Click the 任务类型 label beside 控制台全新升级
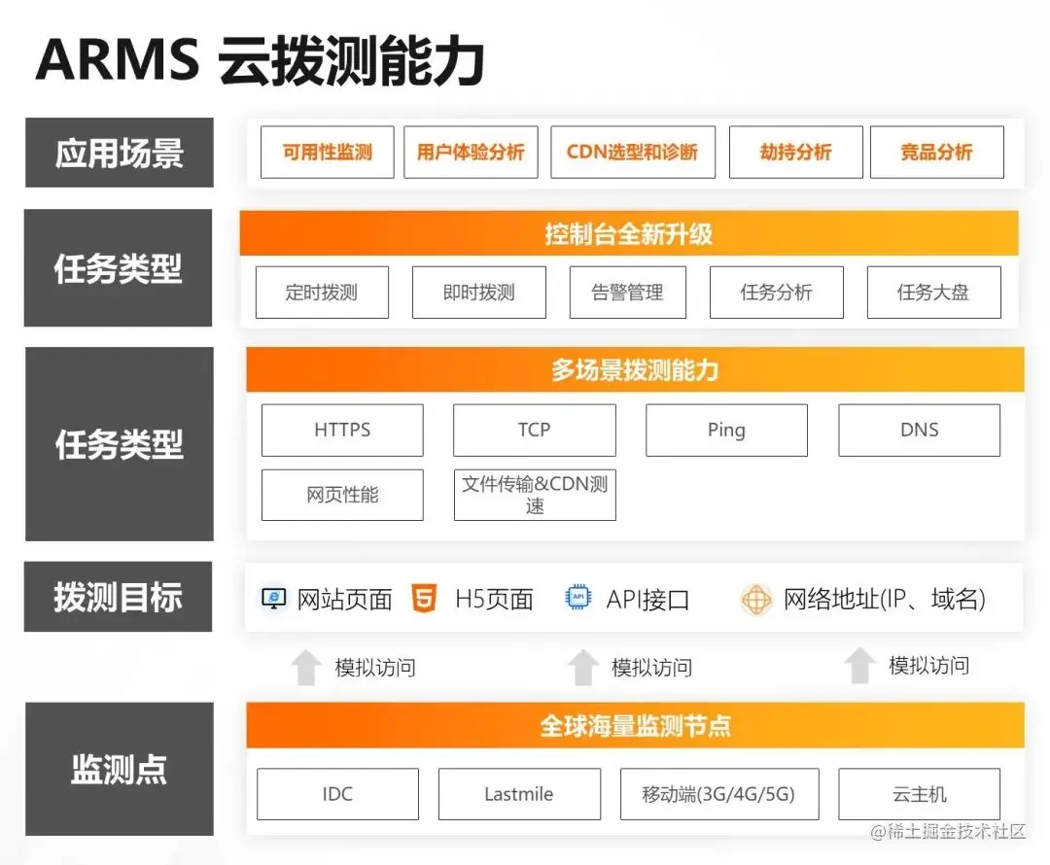Screen dimensions: 1050x865 [x=118, y=268]
